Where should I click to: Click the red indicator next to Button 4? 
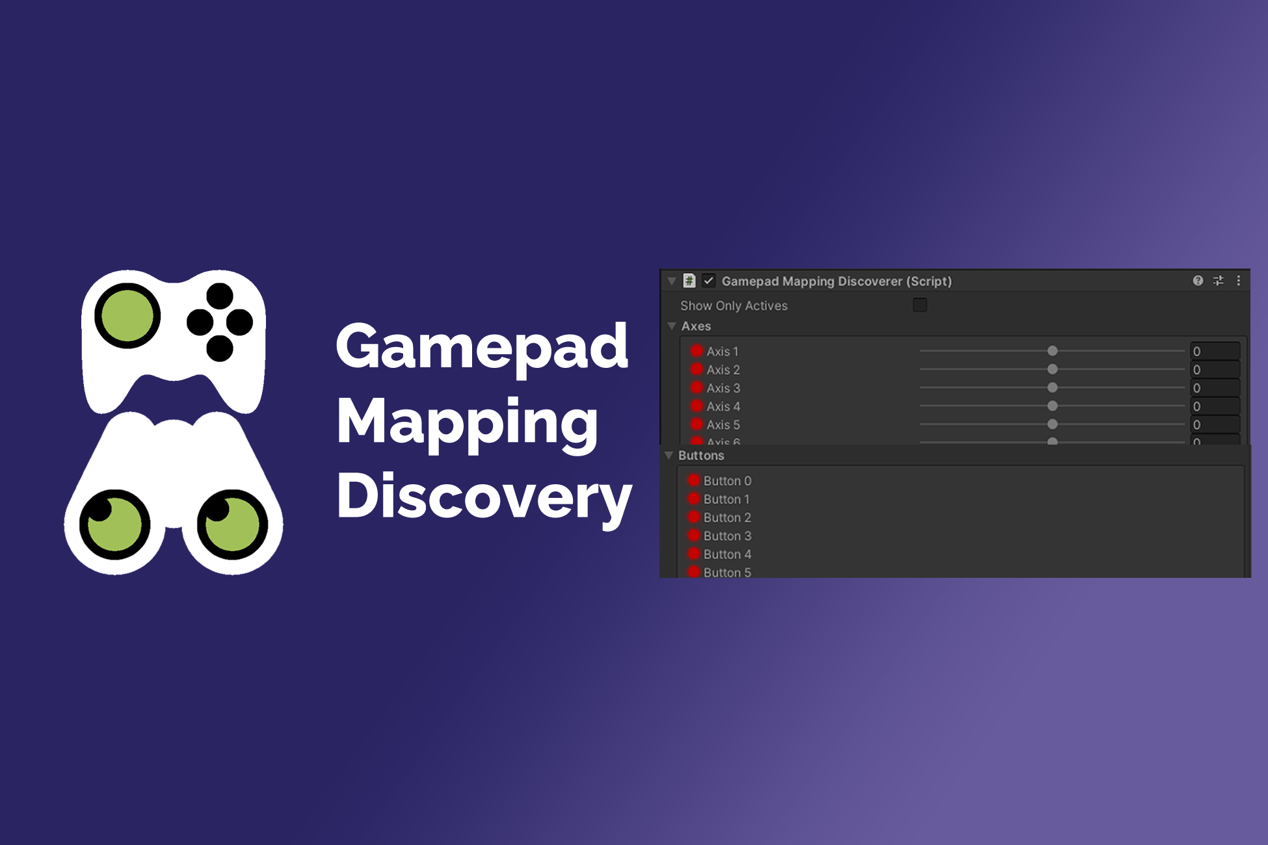click(693, 554)
